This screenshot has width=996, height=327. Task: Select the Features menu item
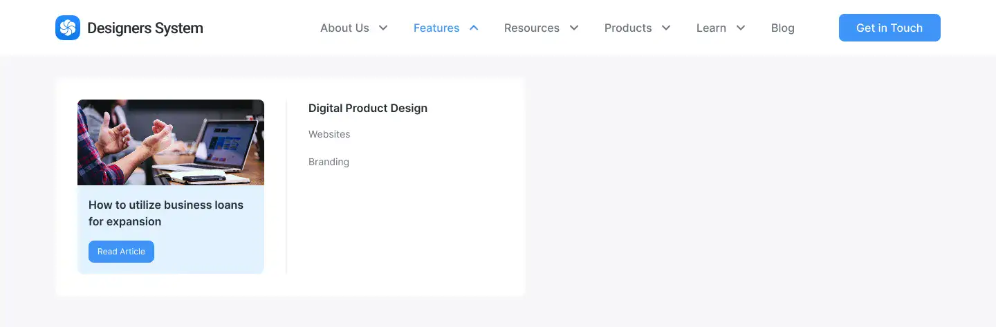click(x=436, y=28)
